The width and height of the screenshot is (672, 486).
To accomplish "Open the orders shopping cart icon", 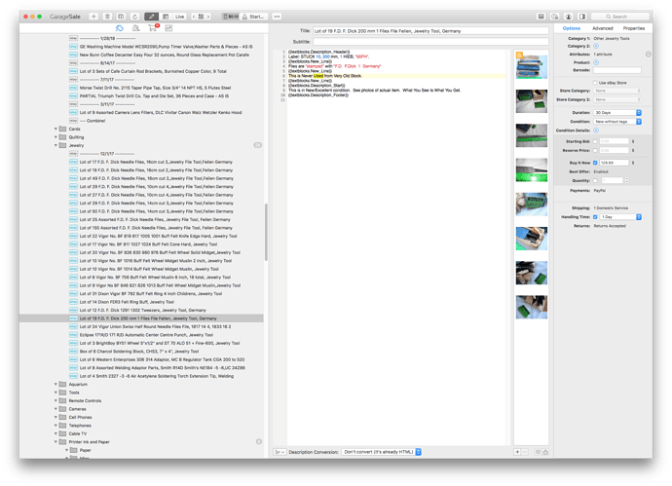I will tap(153, 28).
